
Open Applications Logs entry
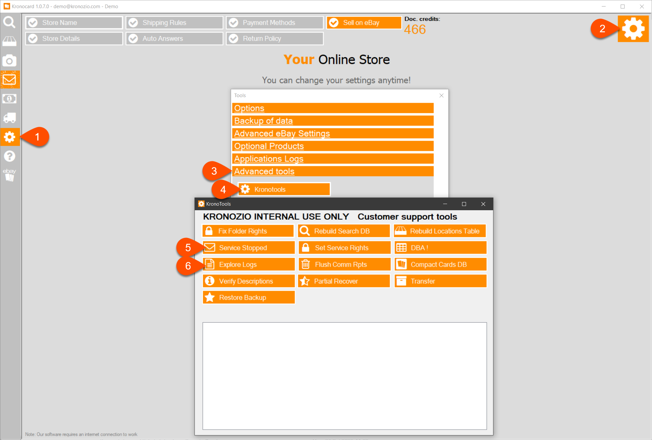click(333, 159)
